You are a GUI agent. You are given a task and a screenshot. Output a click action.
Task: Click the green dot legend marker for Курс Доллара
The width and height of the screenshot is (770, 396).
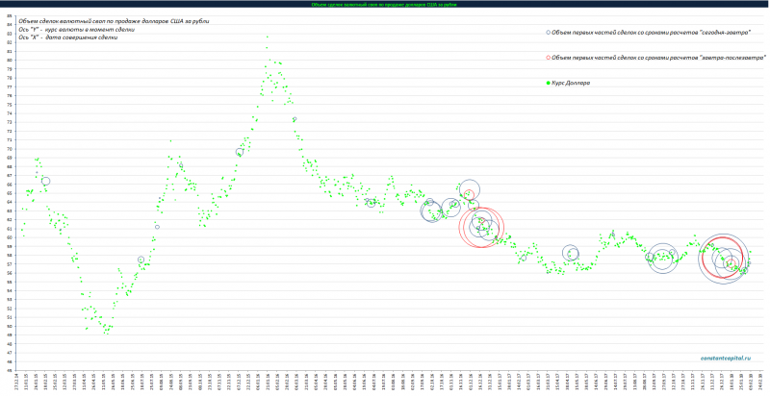point(549,83)
